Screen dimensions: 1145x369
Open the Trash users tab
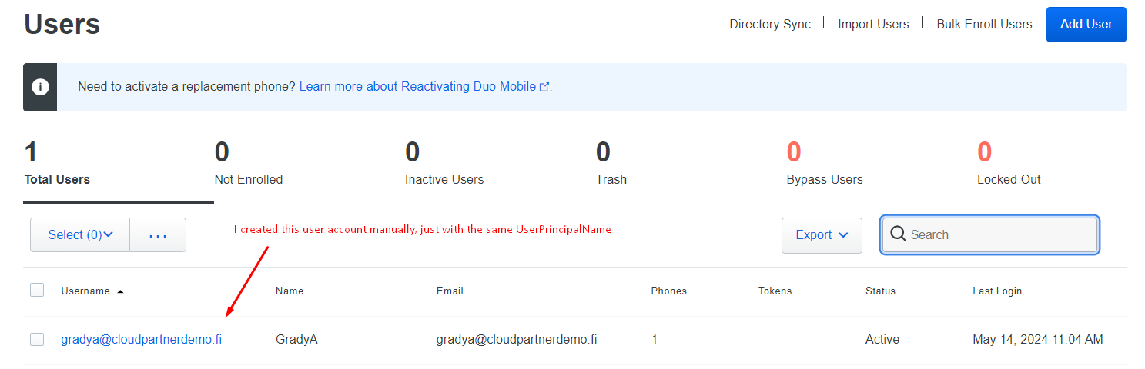coord(611,165)
